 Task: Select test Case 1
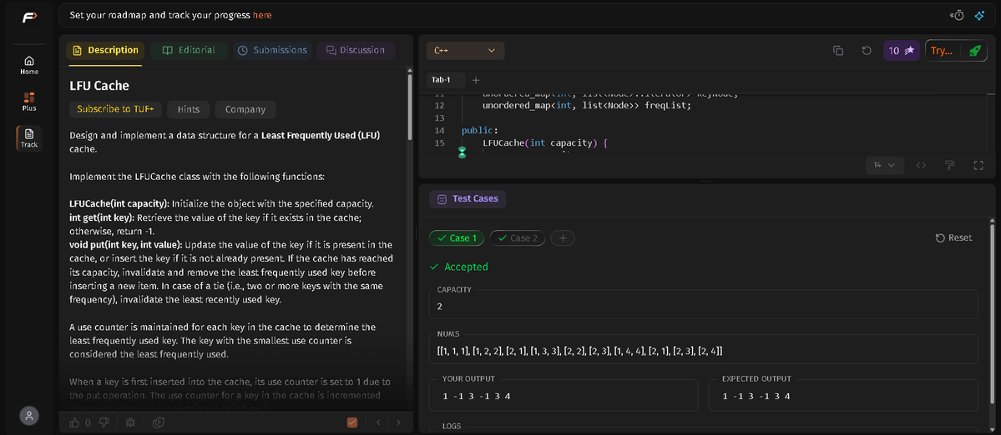457,238
